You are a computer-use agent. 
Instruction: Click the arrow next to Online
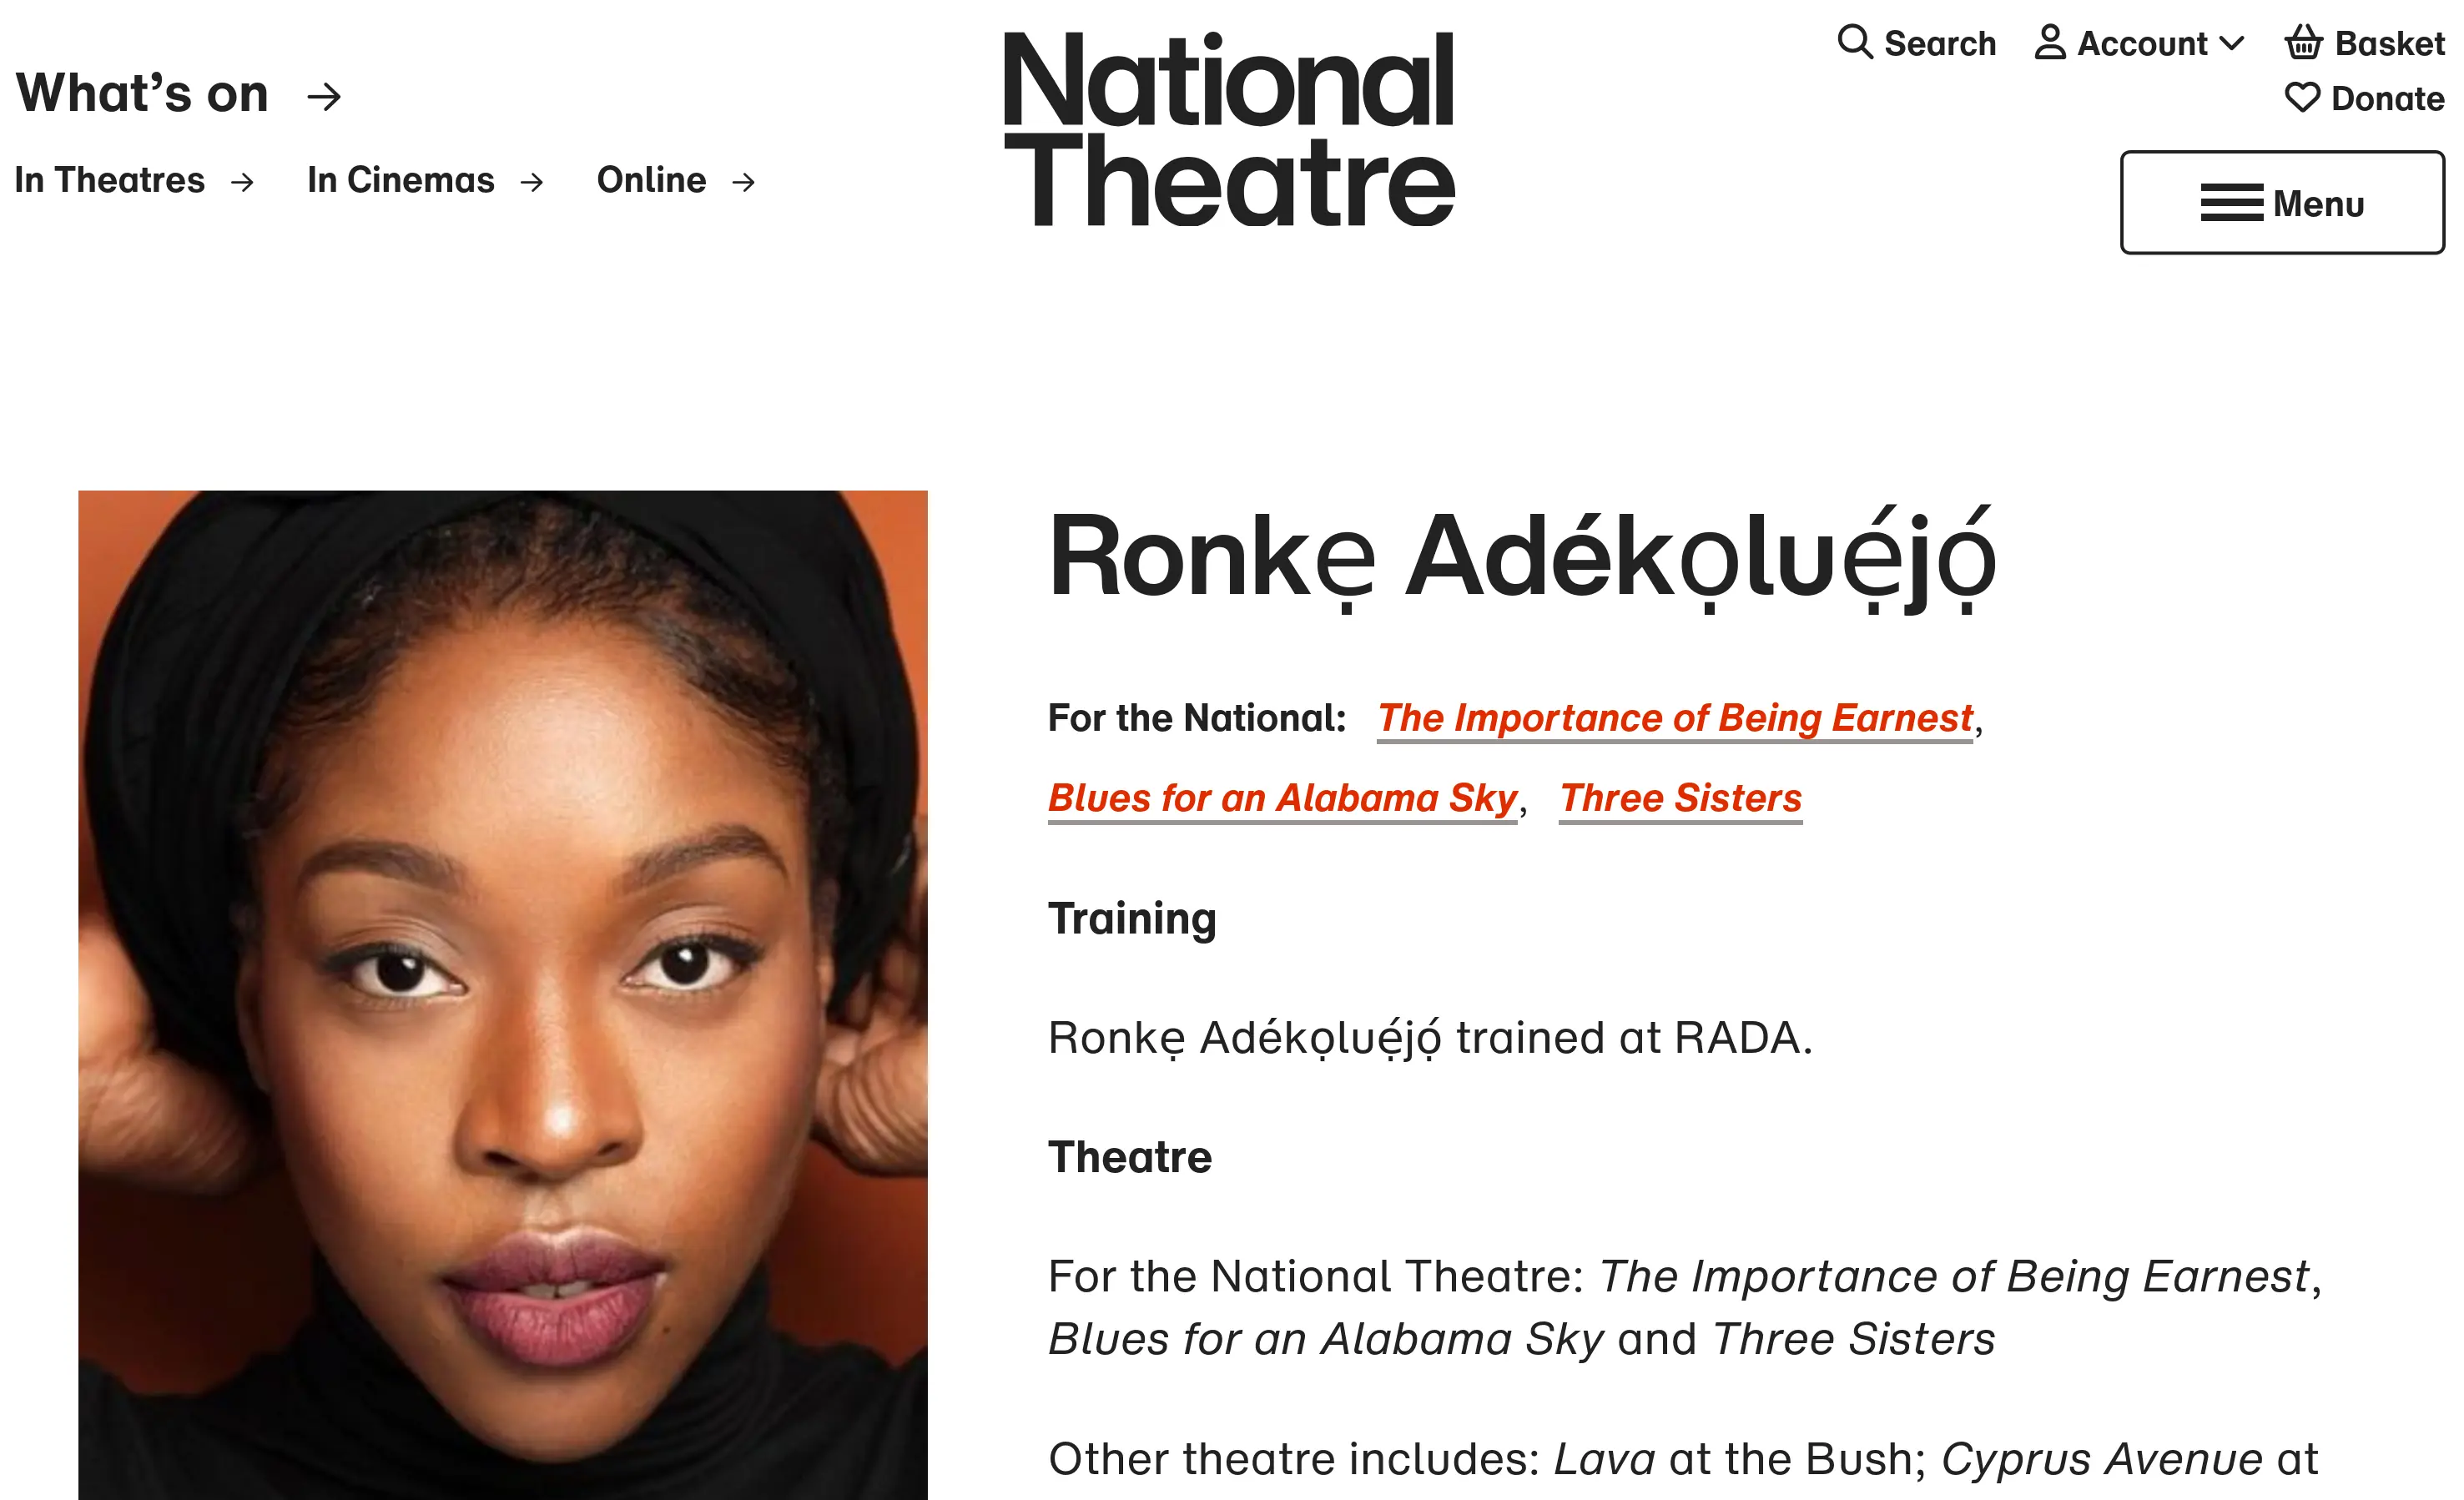743,182
